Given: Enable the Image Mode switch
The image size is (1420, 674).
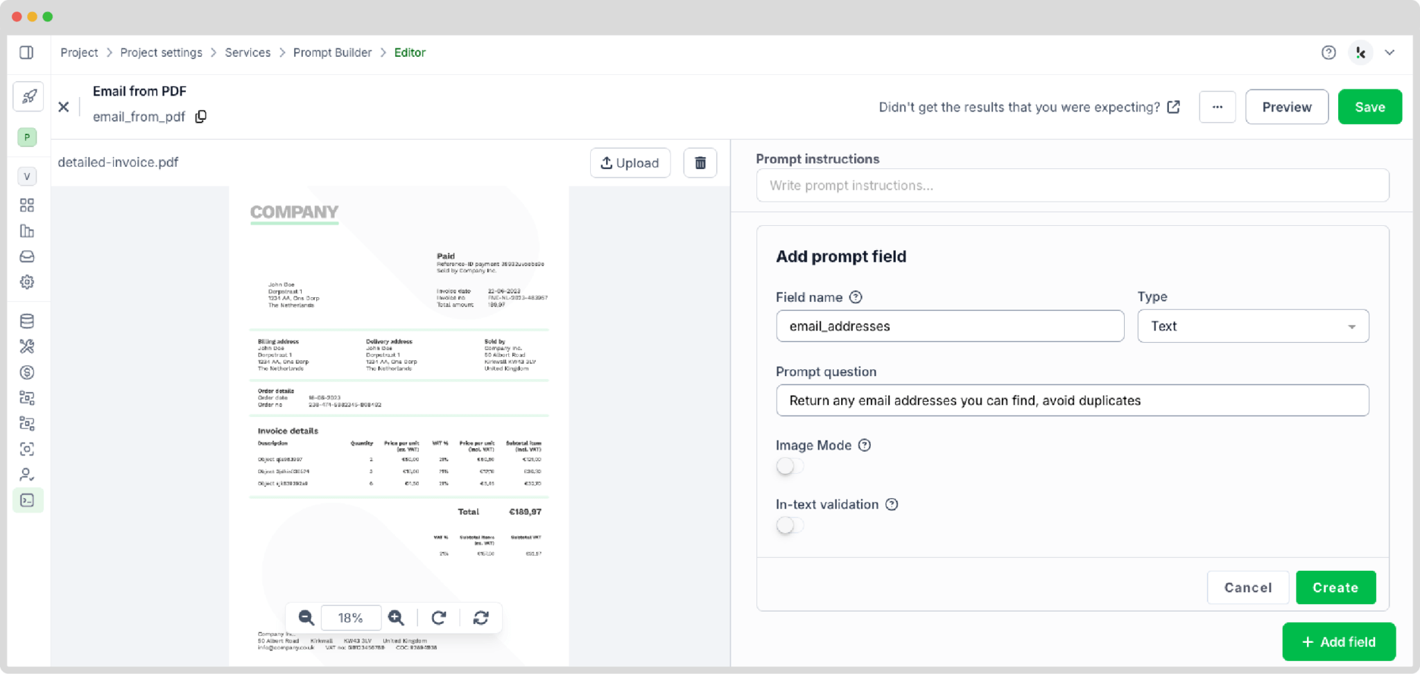Looking at the screenshot, I should pos(790,466).
